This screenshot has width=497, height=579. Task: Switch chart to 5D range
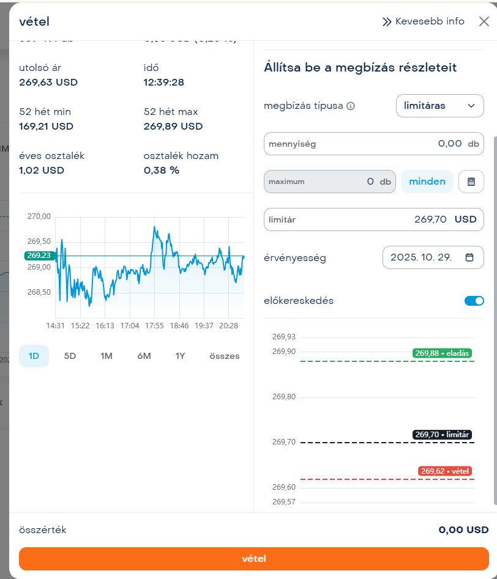(70, 356)
